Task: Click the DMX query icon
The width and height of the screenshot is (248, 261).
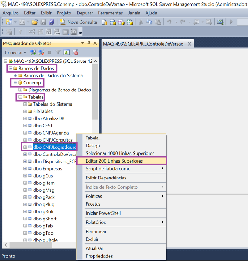Action: pyautogui.click(x=121, y=22)
